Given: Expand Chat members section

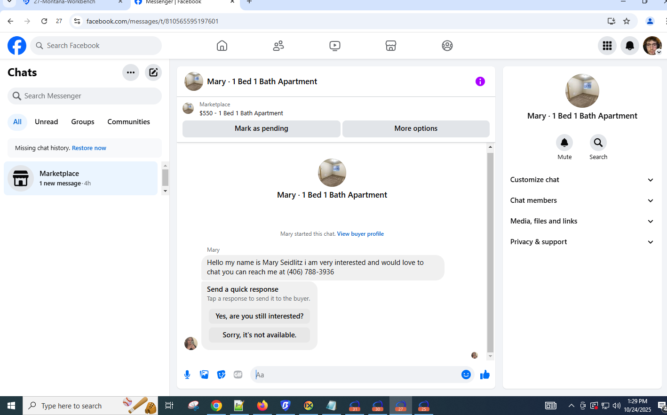Looking at the screenshot, I should pos(582,200).
